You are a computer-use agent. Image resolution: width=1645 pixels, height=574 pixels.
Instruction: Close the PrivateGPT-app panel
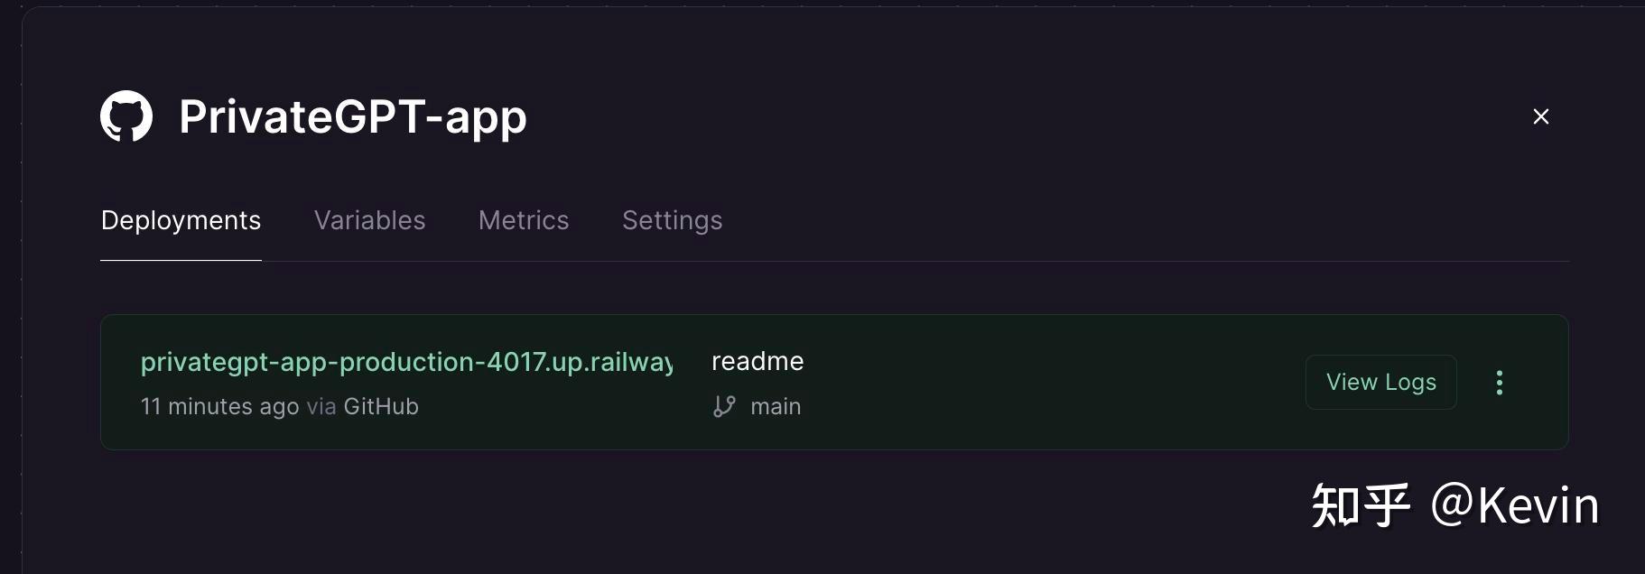[x=1540, y=116]
